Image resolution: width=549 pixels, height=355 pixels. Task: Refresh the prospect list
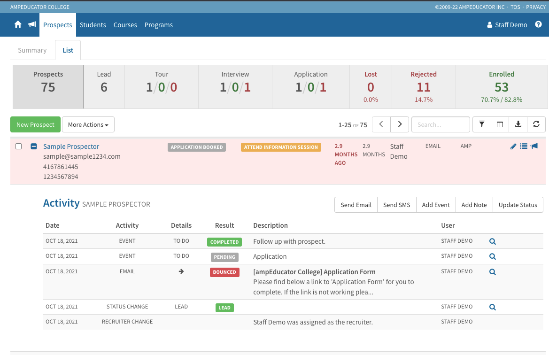536,124
